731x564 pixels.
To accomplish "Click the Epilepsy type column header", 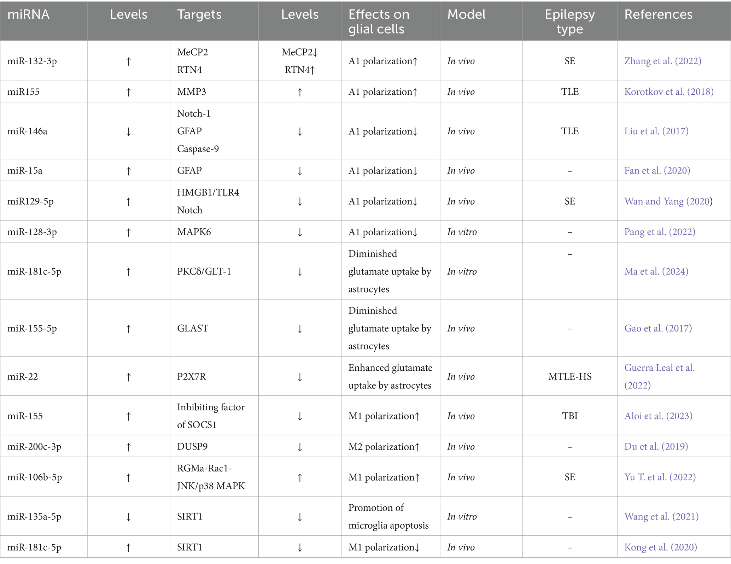I will [x=570, y=22].
